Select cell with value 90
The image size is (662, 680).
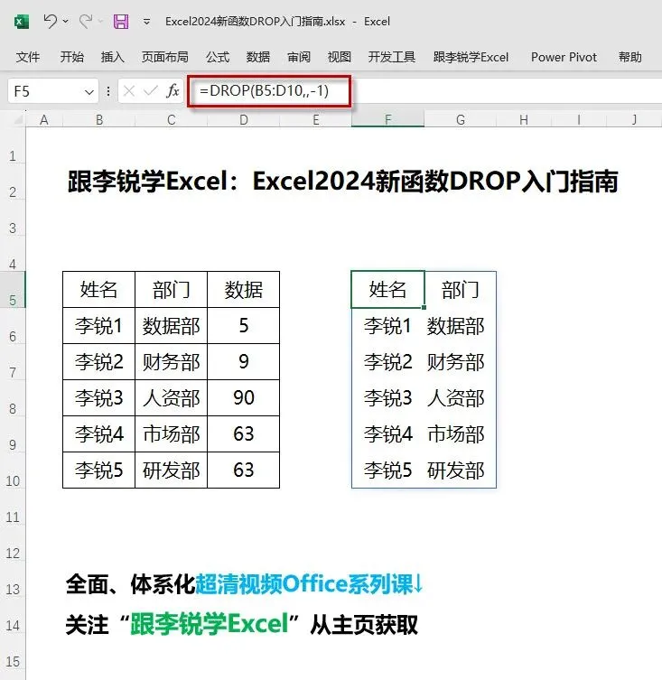coord(243,397)
